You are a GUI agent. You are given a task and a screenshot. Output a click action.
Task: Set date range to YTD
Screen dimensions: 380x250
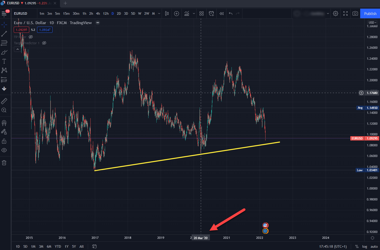pyautogui.click(x=58, y=246)
